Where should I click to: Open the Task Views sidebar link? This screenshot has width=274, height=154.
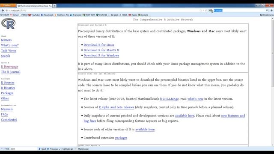[x=9, y=50]
